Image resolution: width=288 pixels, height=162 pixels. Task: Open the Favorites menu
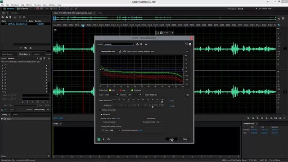[x=37, y=5]
